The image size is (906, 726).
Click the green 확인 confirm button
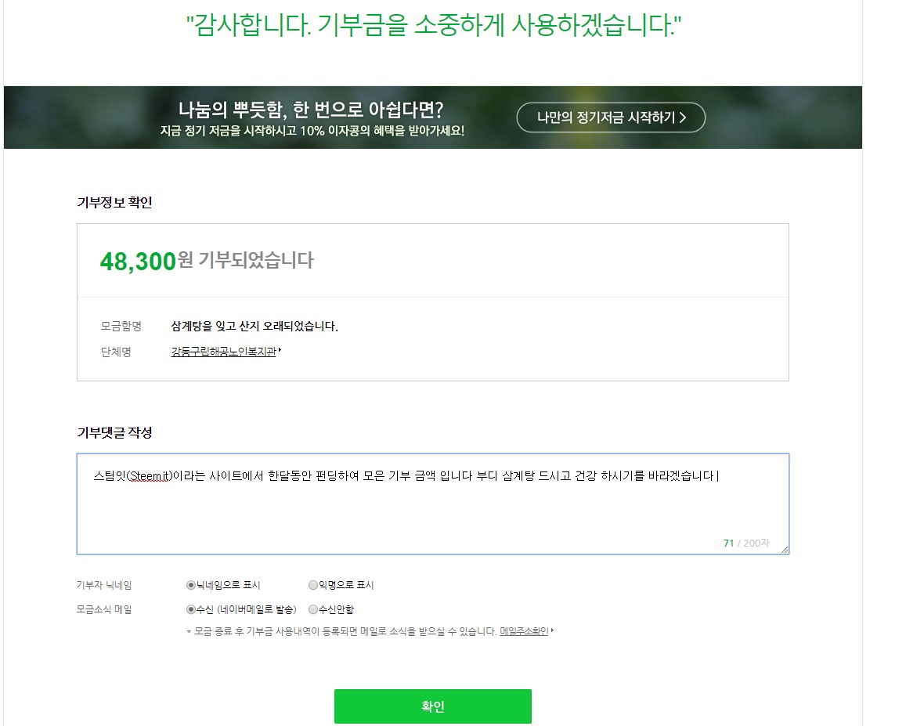point(433,706)
